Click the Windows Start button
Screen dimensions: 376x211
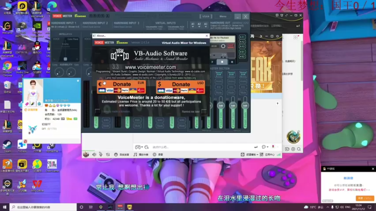(x=5, y=207)
